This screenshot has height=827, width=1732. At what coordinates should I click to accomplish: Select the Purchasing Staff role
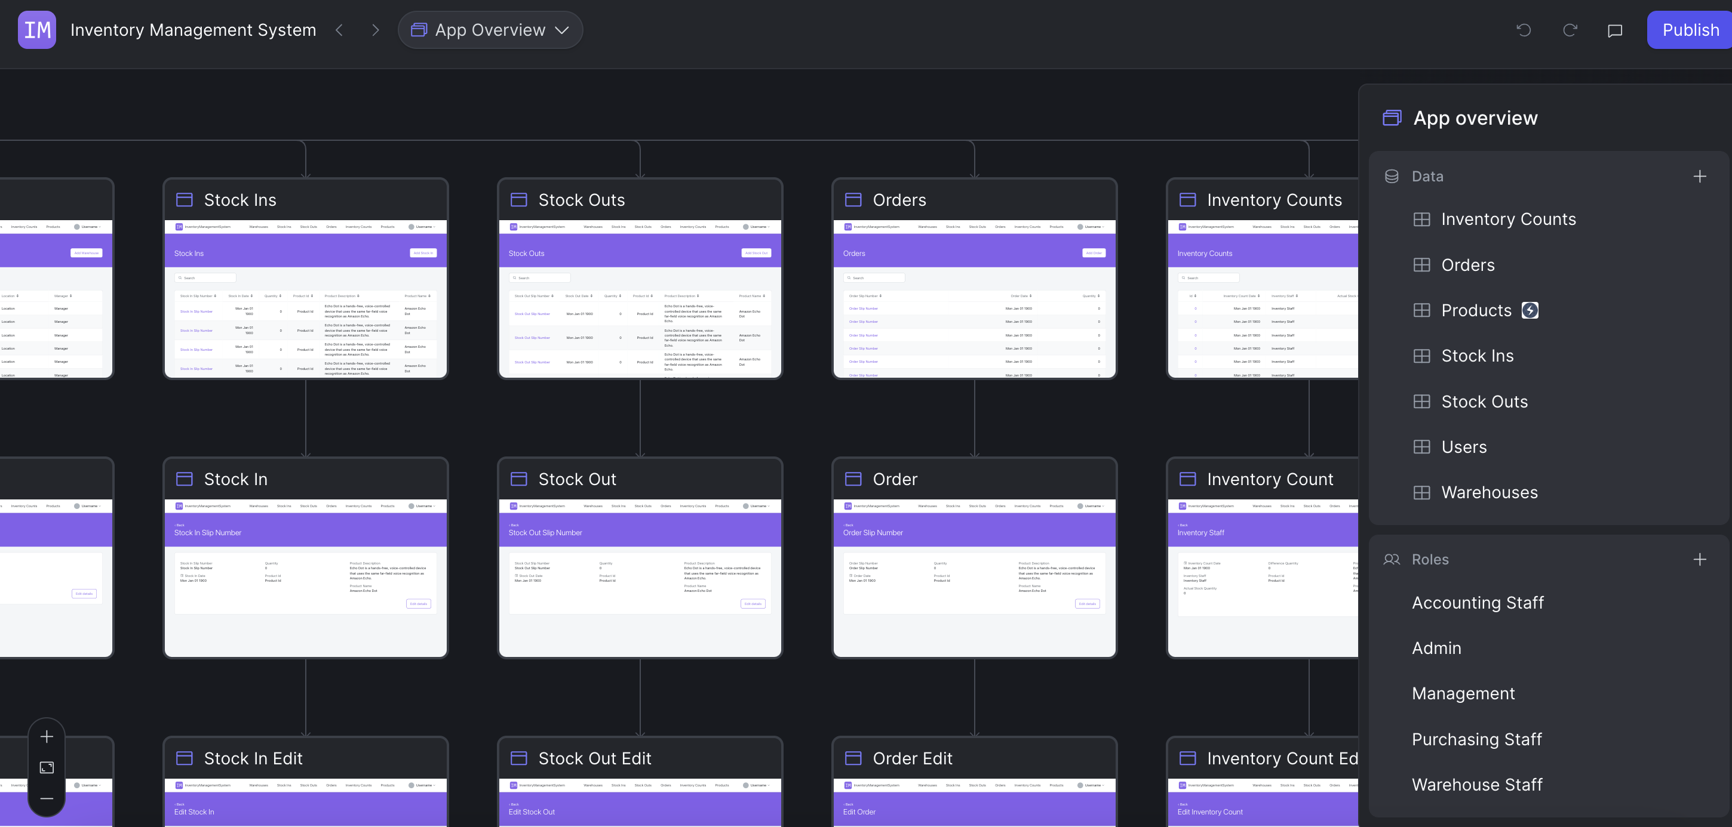pos(1476,739)
